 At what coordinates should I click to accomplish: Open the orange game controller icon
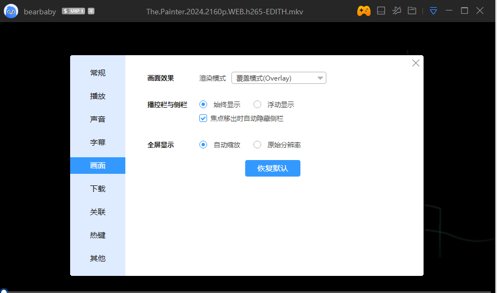(x=363, y=11)
